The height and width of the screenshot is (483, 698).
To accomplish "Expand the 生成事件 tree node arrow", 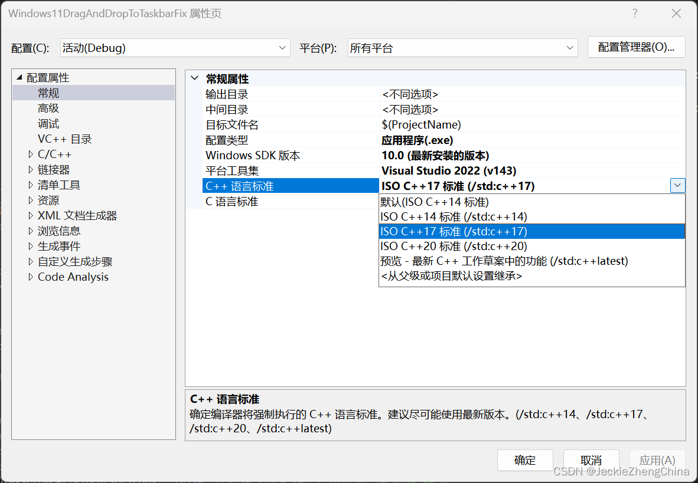I will pos(30,246).
